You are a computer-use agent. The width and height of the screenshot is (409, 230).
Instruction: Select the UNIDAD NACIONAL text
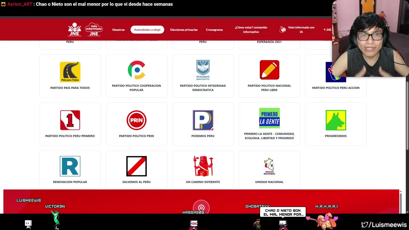click(x=269, y=182)
